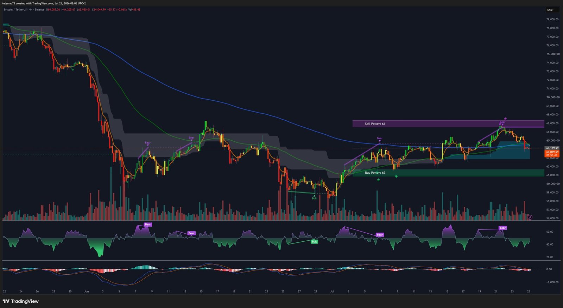Click the 70,000.00 price axis label

552,97
